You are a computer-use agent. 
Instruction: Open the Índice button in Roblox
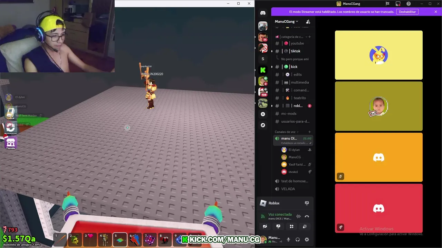[x=10, y=113]
